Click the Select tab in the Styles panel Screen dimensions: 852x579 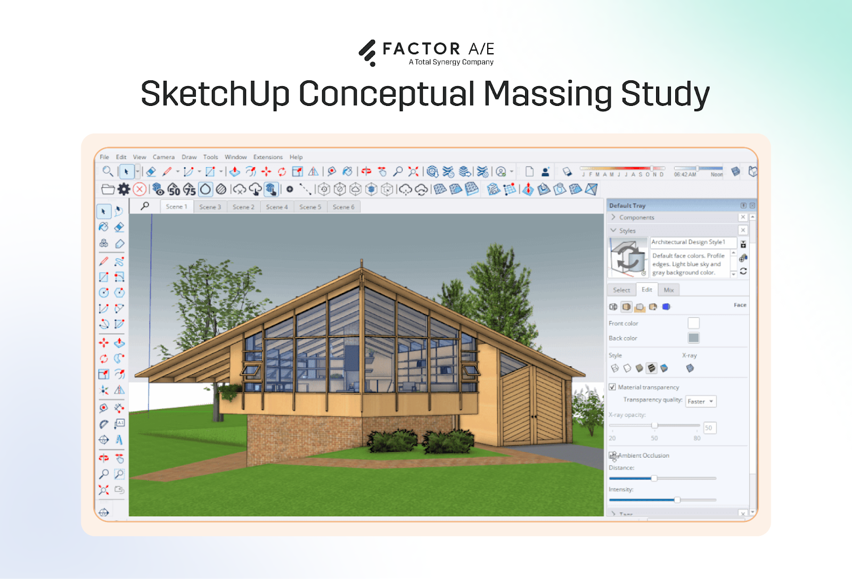(621, 290)
